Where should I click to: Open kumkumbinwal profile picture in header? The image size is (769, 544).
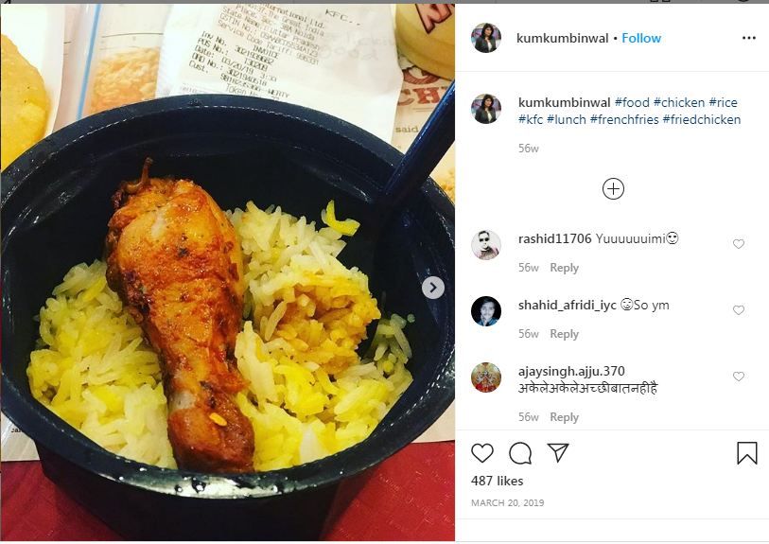(486, 38)
